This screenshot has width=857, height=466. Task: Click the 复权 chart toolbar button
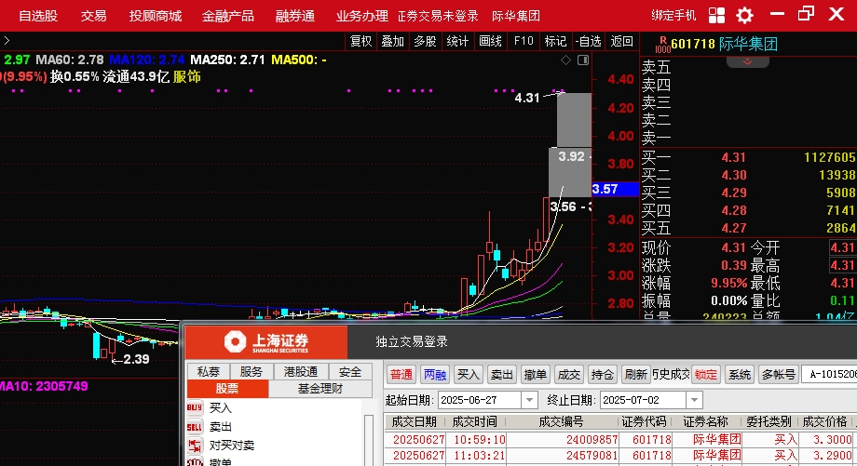click(x=361, y=41)
